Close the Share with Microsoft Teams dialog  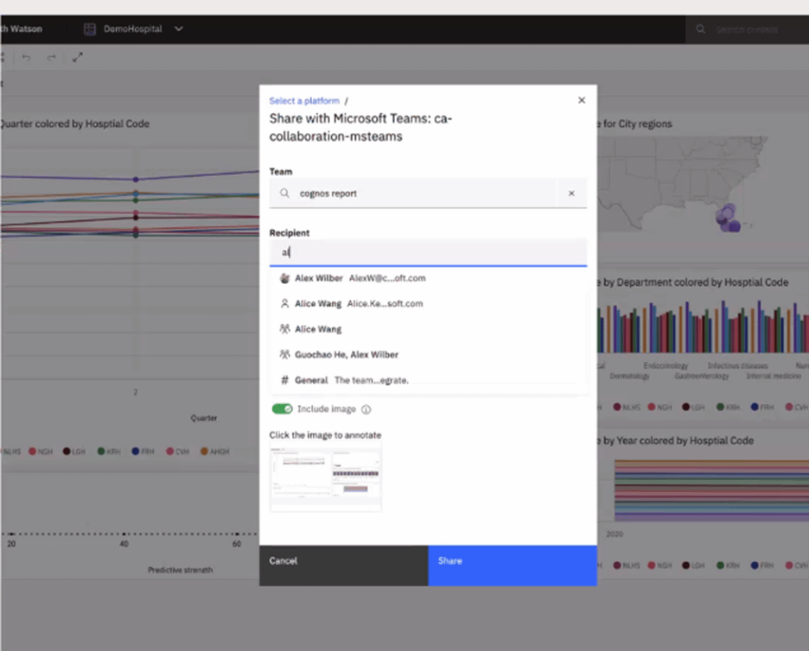click(x=582, y=100)
